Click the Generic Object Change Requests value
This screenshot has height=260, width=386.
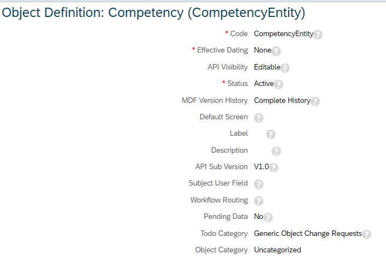pos(308,233)
